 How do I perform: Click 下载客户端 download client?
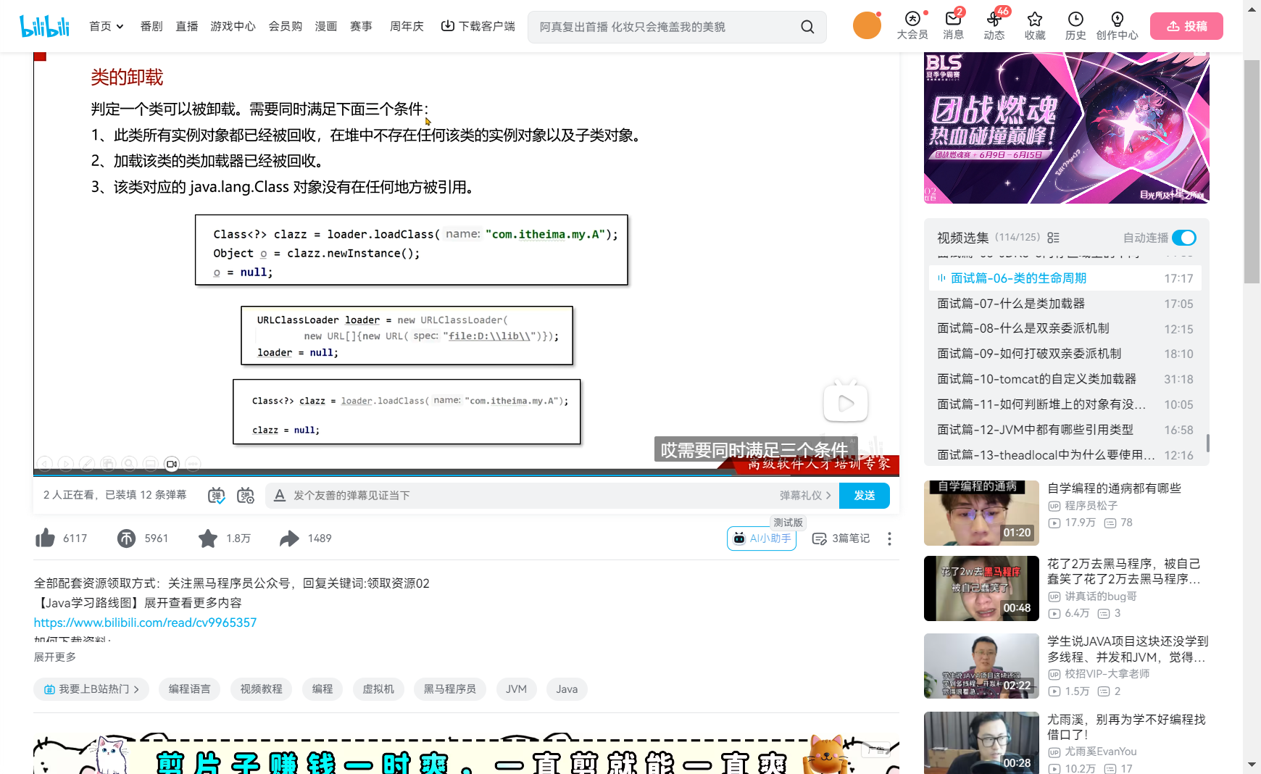[x=478, y=26]
